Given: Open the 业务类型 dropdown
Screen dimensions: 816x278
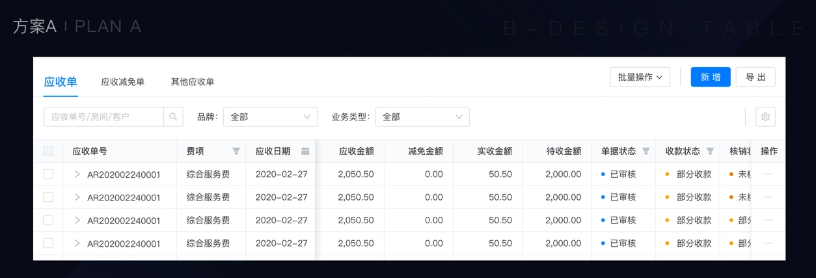Looking at the screenshot, I should pos(422,117).
